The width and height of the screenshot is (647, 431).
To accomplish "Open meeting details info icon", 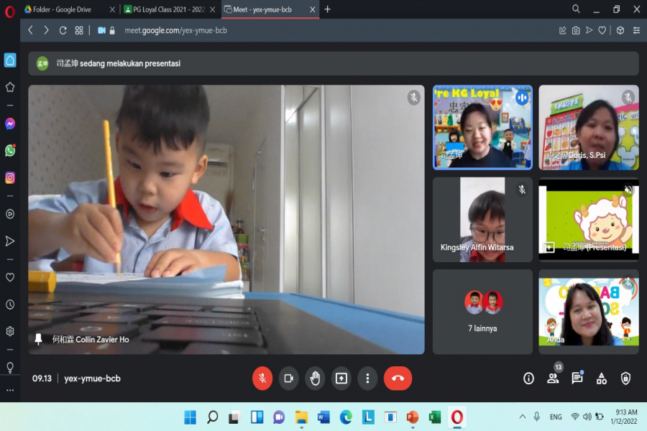I will [x=528, y=379].
